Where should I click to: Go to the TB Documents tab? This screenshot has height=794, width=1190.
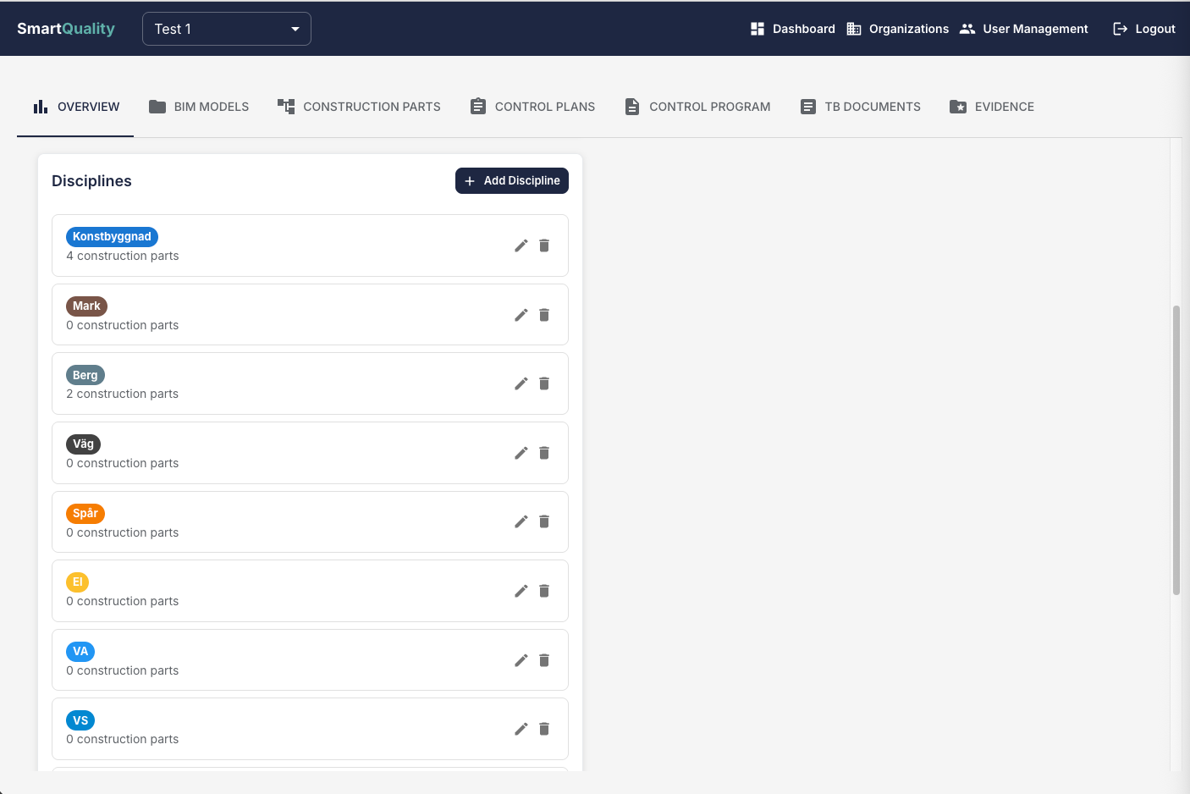[x=860, y=107]
